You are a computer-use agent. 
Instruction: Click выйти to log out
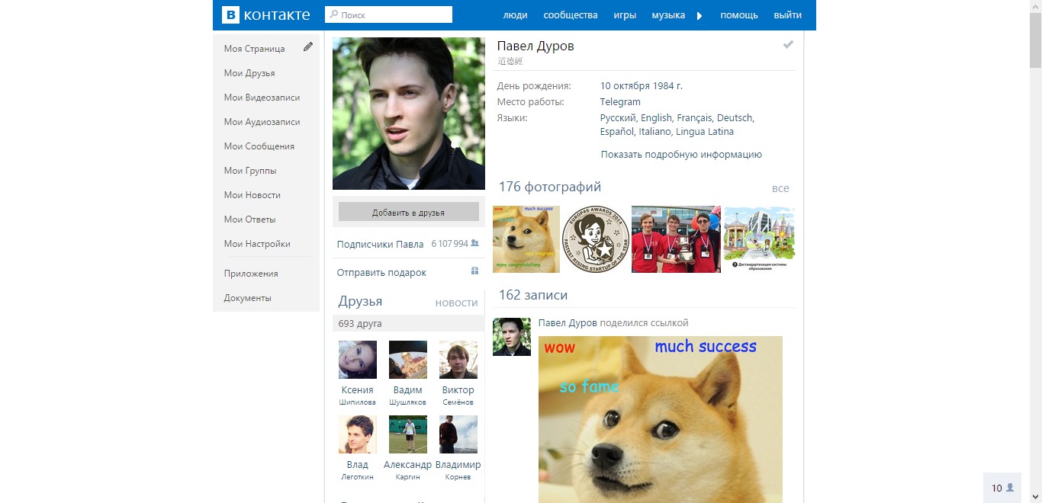tap(788, 14)
